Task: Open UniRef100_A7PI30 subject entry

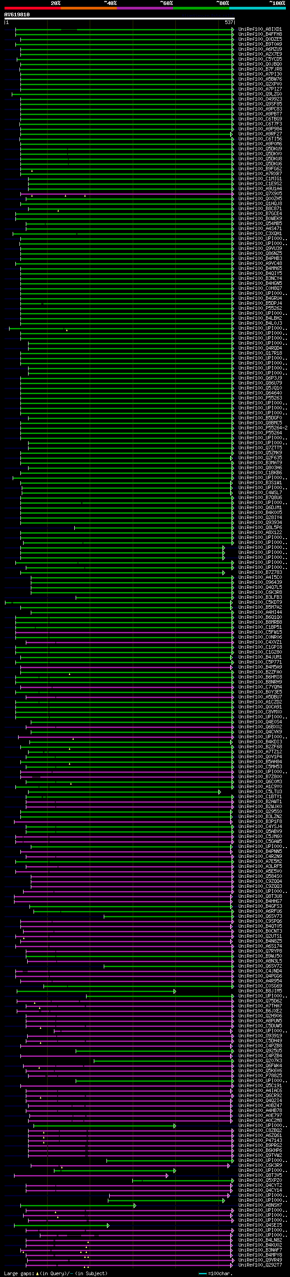Action: click(260, 74)
